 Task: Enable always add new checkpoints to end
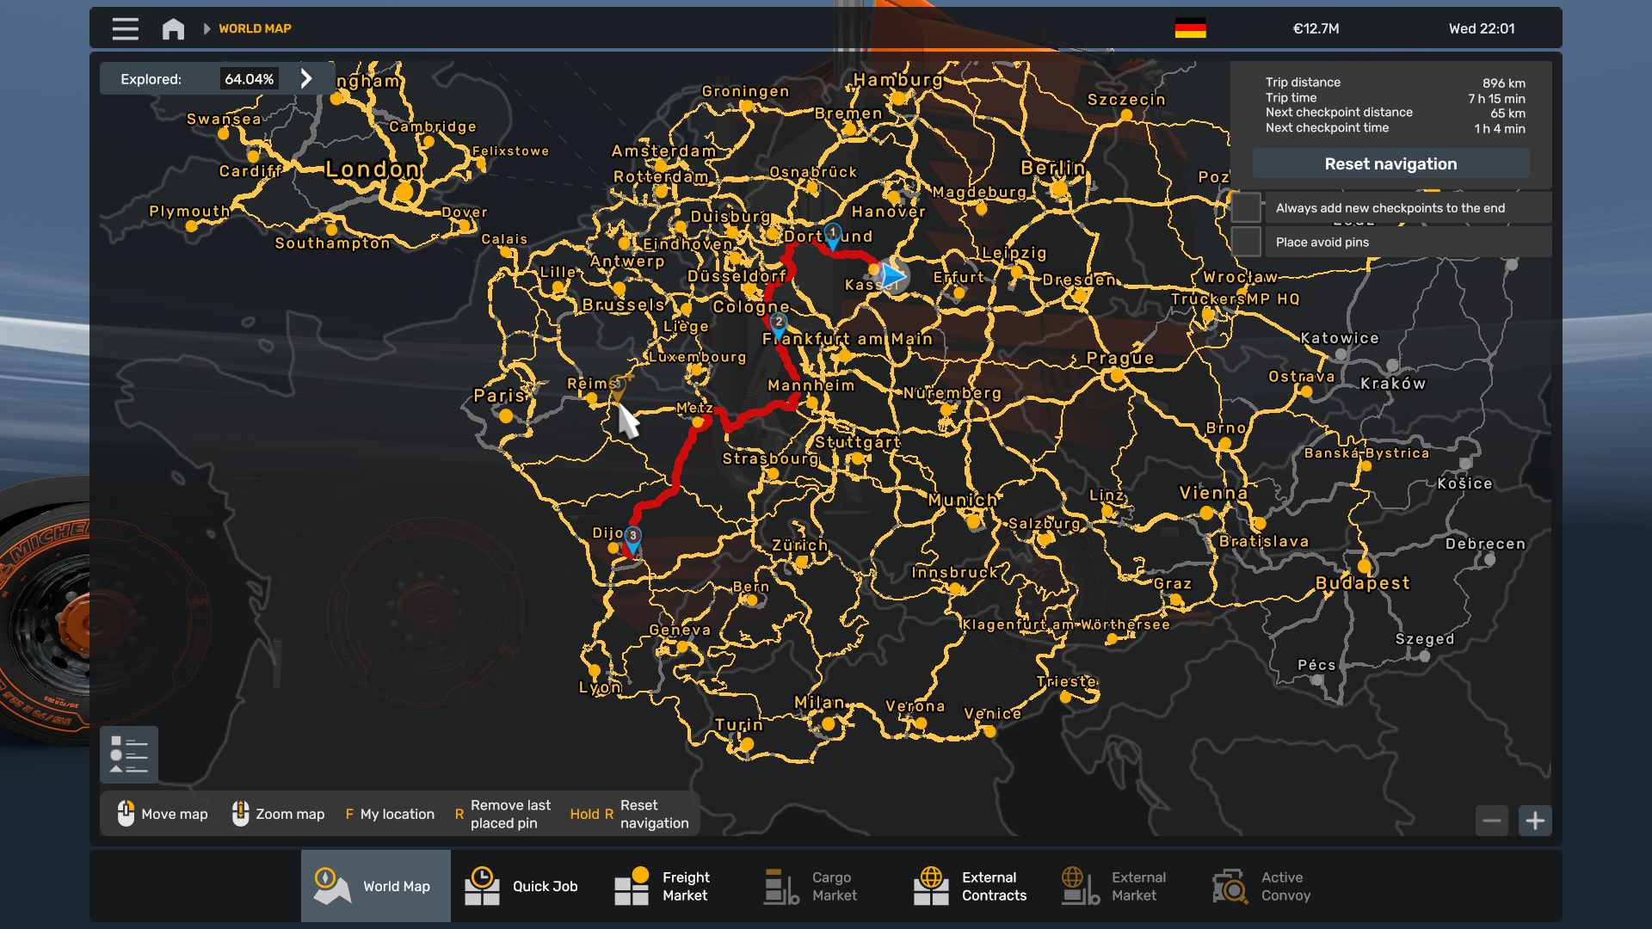tap(1246, 207)
